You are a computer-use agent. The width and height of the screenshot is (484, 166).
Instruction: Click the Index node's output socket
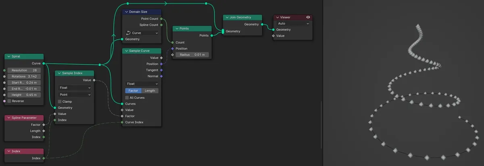coord(44,158)
